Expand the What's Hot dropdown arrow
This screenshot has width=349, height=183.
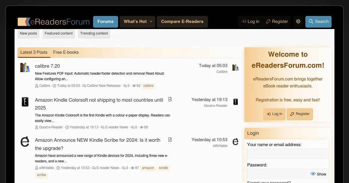pyautogui.click(x=151, y=22)
